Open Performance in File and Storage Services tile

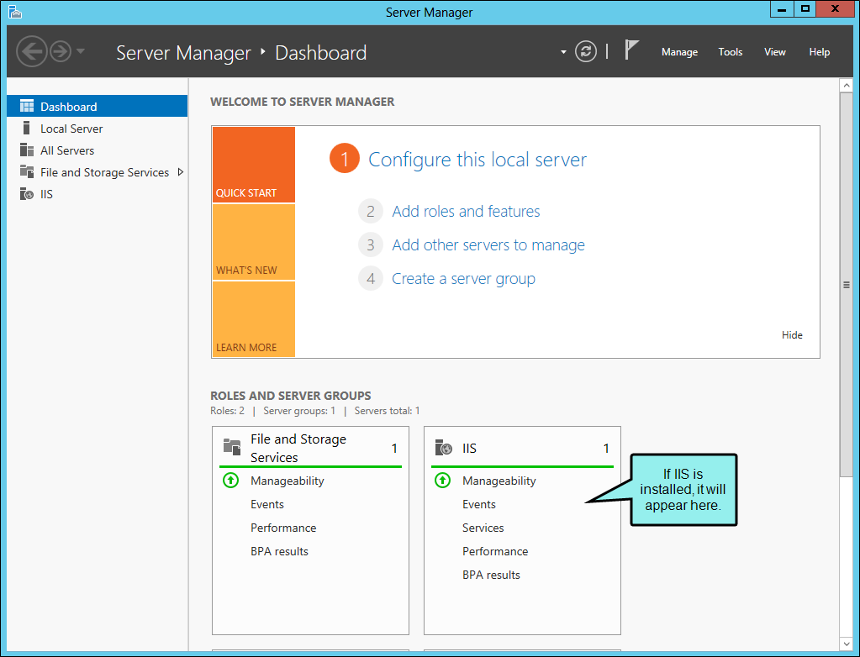(283, 528)
